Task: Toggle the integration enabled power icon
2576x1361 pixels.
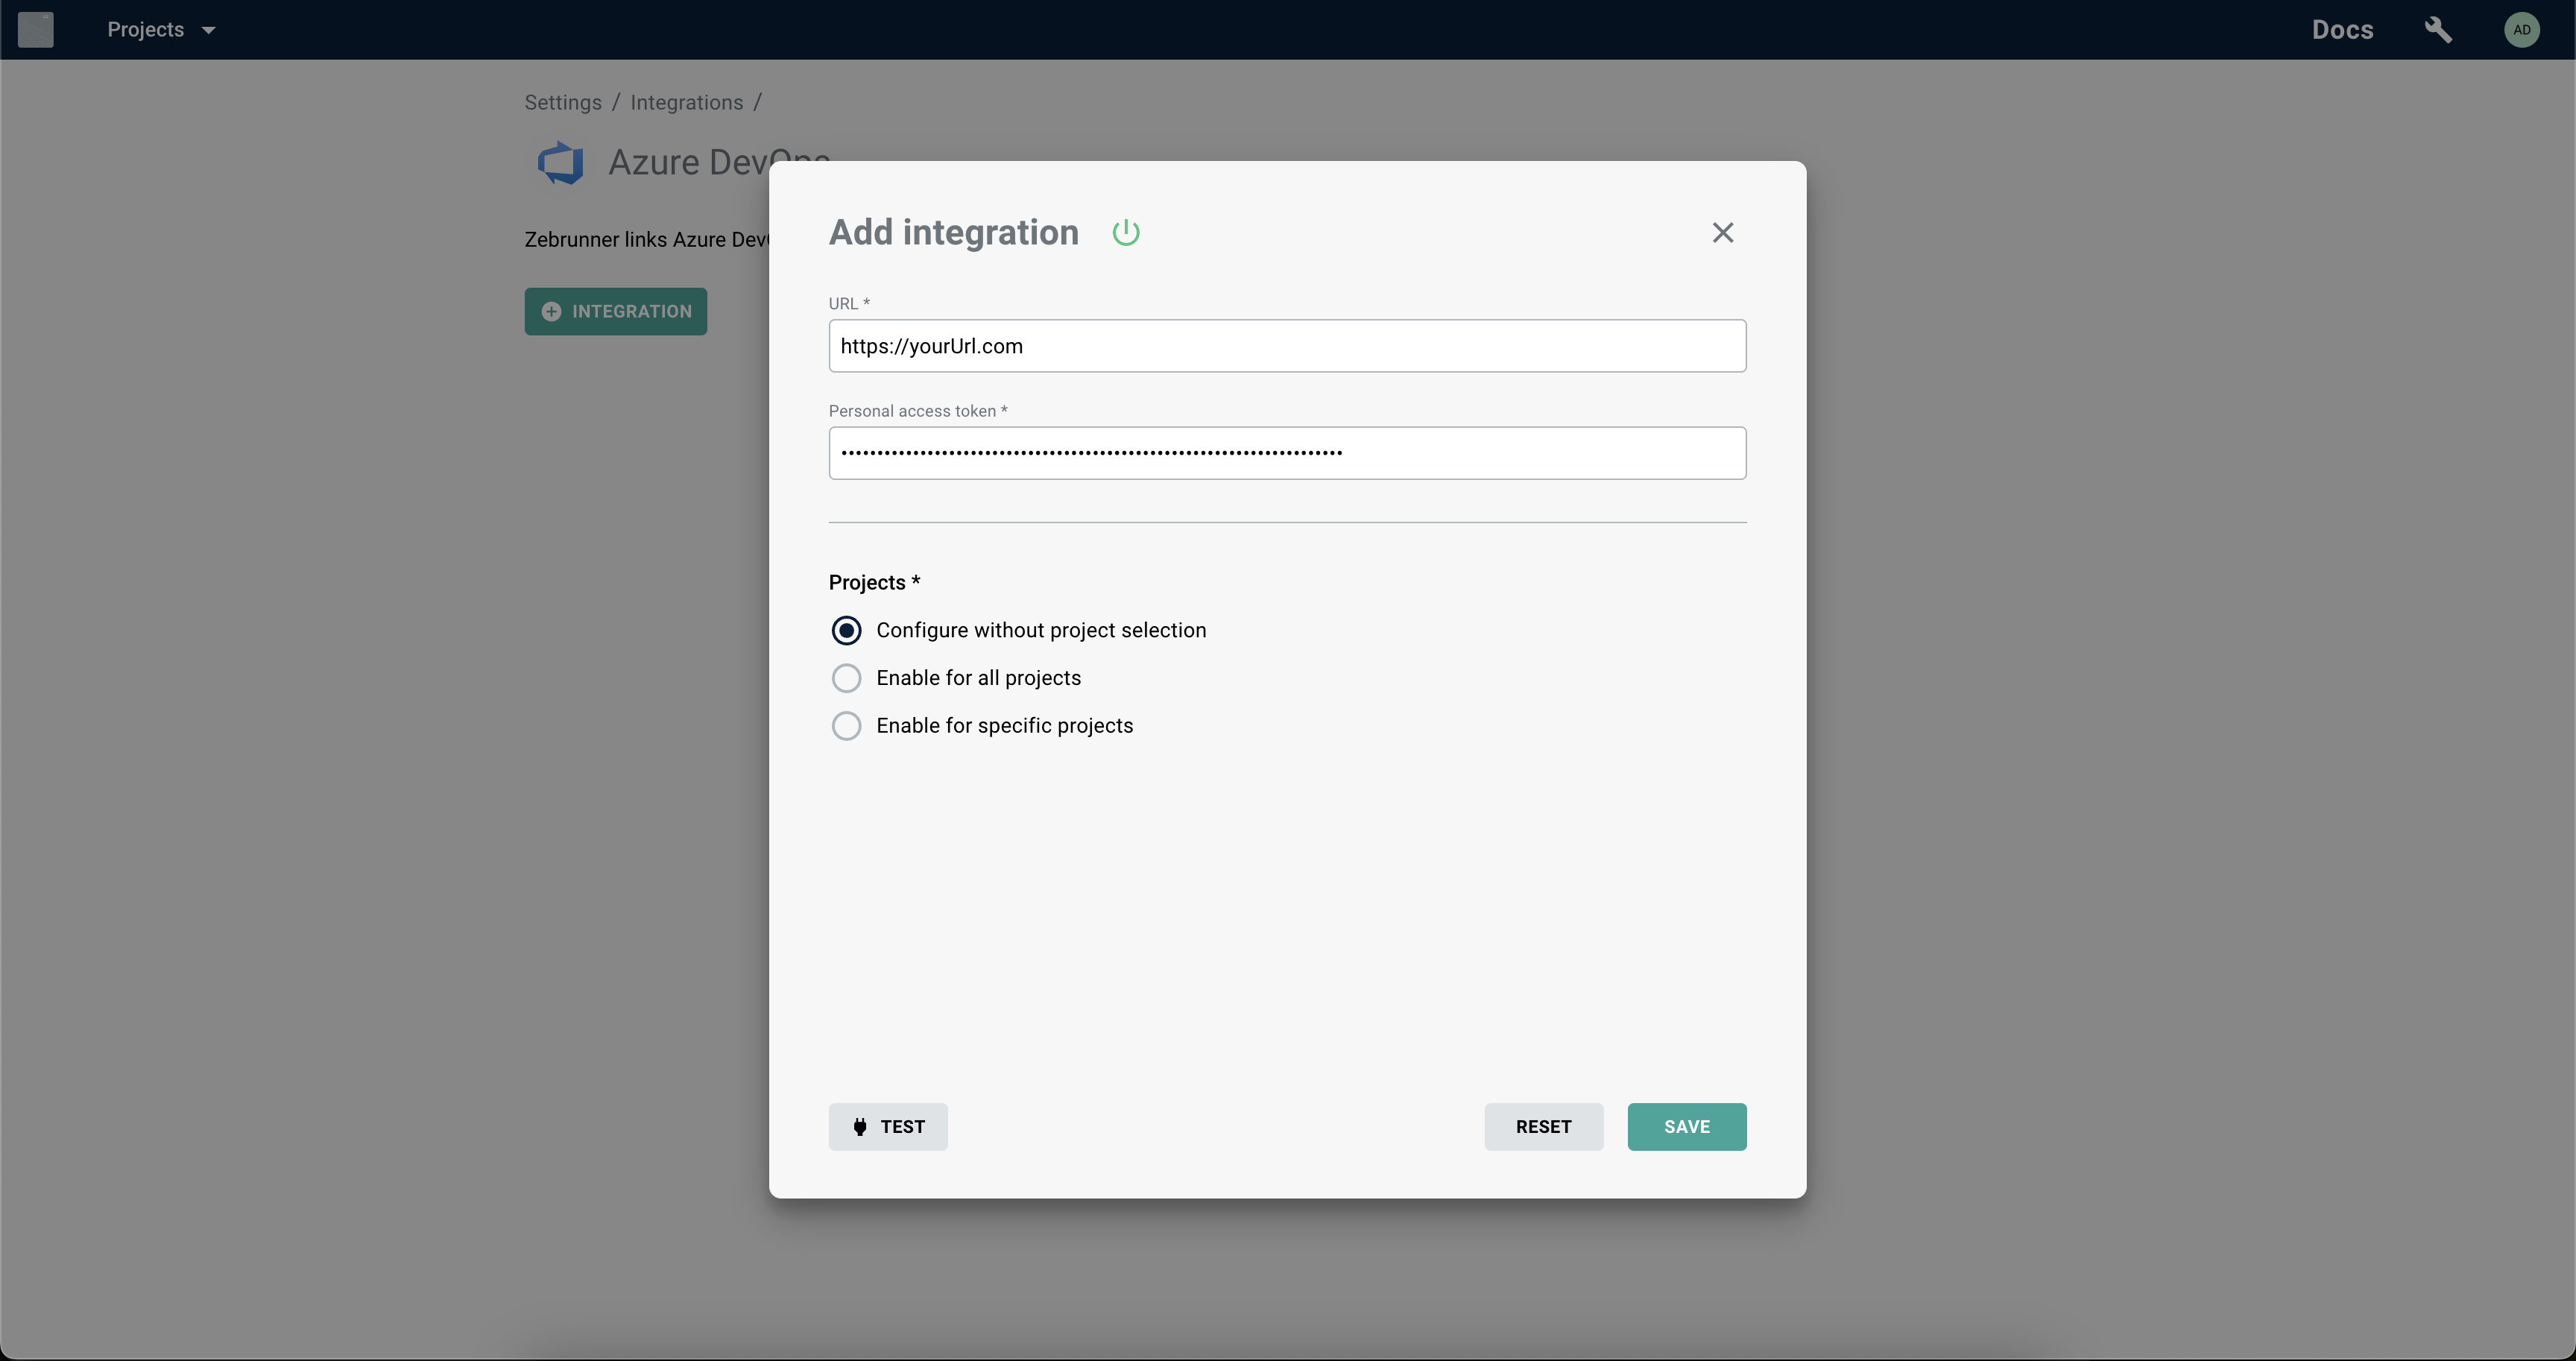Action: coord(1126,233)
